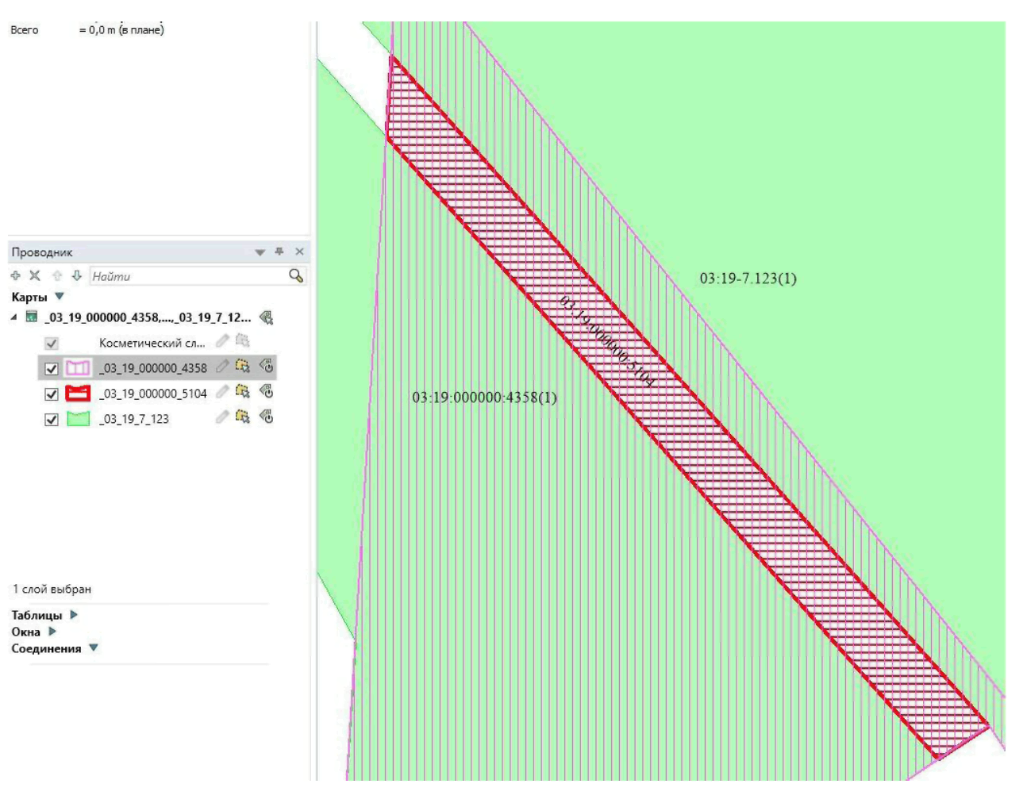
Task: Uncheck visibility of layer _03_19_000000_4358
Action: (52, 369)
